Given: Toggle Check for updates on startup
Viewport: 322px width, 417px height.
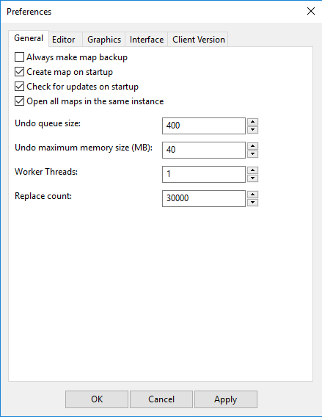Looking at the screenshot, I should pyautogui.click(x=19, y=87).
